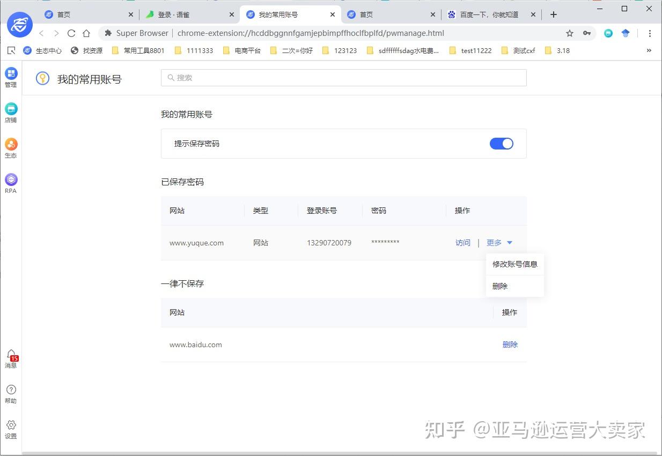The height and width of the screenshot is (456, 662).
Task: Open the 1111333 bookmark folder
Action: pos(194,50)
